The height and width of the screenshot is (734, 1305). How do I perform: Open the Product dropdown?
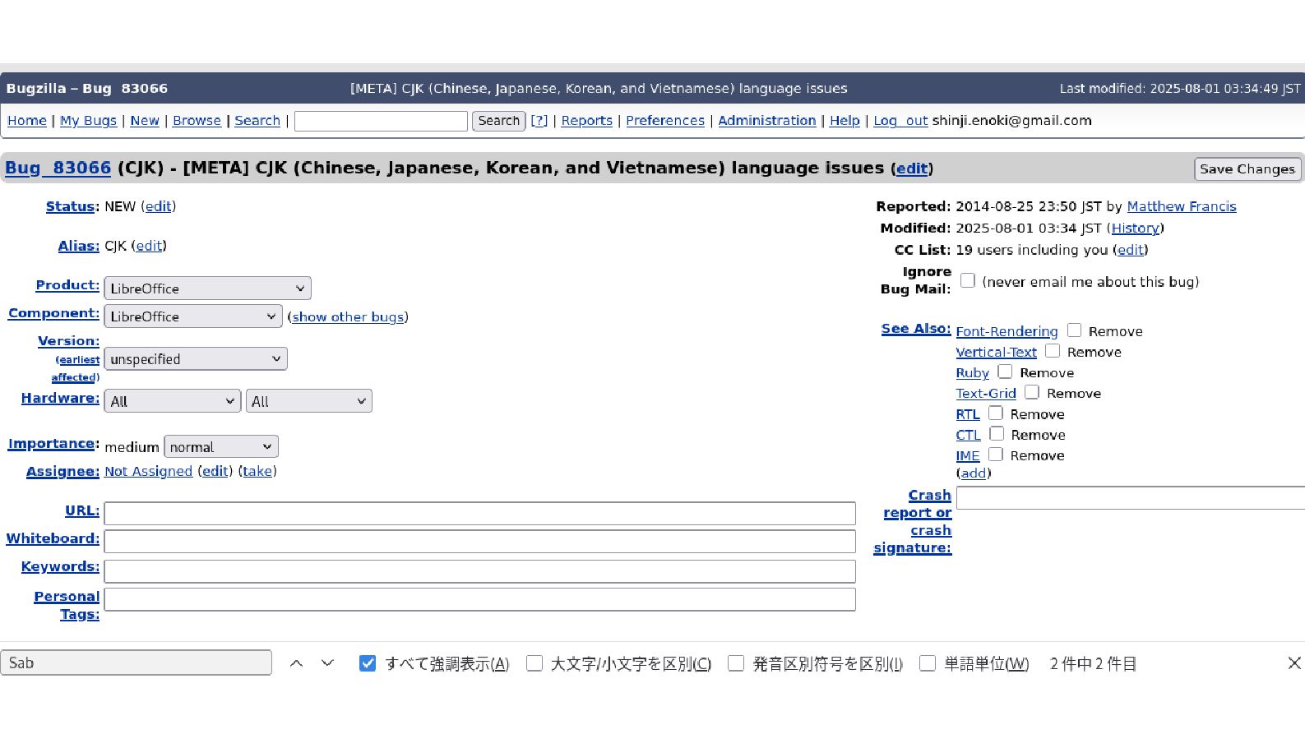(x=207, y=289)
